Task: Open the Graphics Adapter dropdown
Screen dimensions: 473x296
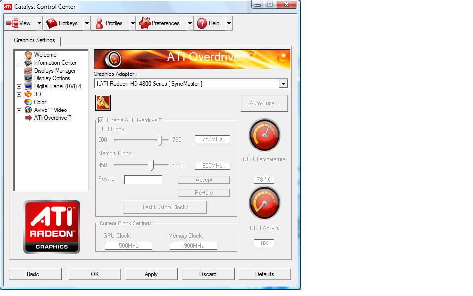Action: 191,84
